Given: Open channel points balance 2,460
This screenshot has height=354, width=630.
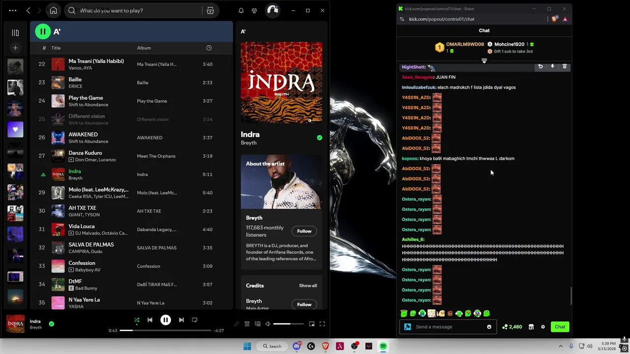Looking at the screenshot, I should pyautogui.click(x=512, y=327).
